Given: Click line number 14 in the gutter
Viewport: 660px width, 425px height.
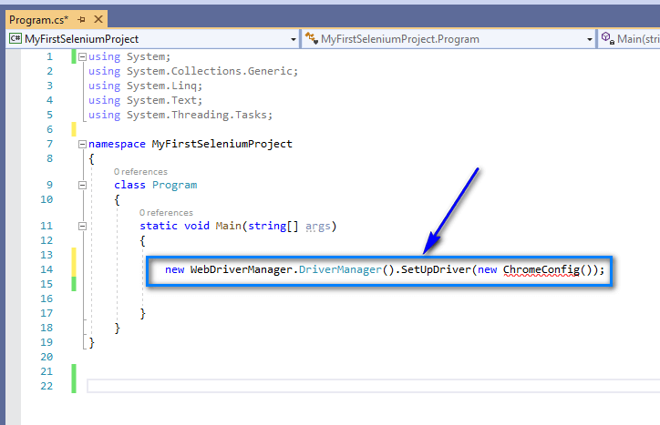Looking at the screenshot, I should (x=46, y=269).
